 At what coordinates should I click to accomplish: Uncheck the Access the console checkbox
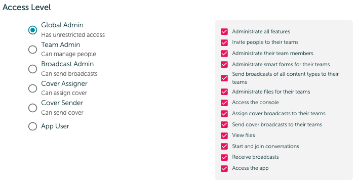click(224, 103)
